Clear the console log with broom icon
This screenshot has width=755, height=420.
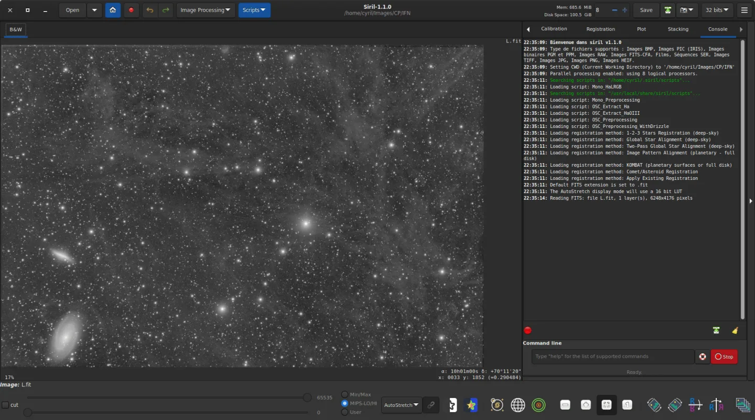[735, 330]
